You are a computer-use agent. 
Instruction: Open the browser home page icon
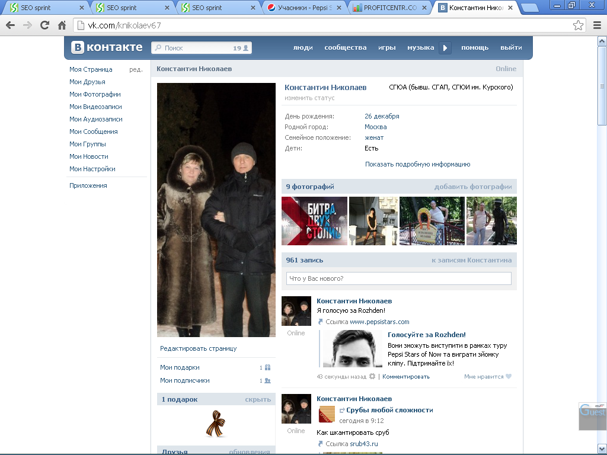[62, 25]
